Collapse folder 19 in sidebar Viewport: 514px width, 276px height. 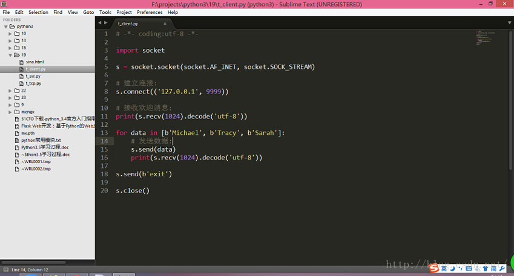pos(10,55)
